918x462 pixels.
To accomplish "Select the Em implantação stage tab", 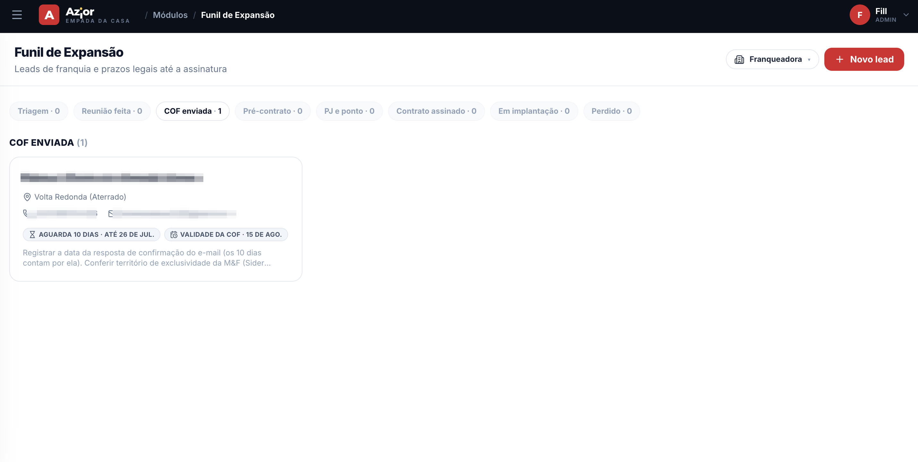I will click(x=534, y=111).
